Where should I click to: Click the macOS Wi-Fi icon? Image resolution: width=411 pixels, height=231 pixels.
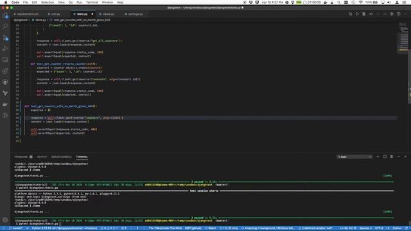point(361,3)
